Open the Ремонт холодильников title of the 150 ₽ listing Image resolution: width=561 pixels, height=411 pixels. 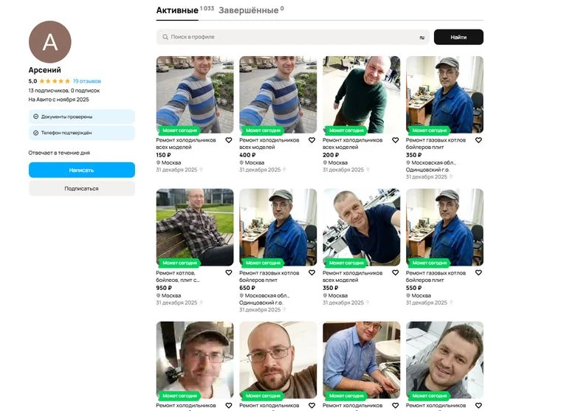(186, 143)
